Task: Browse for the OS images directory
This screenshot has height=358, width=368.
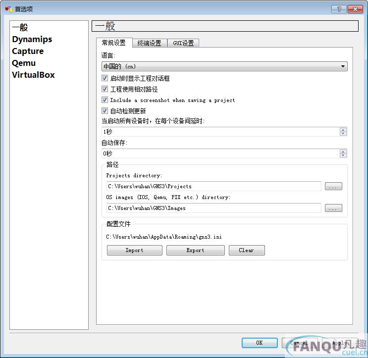Action: pos(333,208)
